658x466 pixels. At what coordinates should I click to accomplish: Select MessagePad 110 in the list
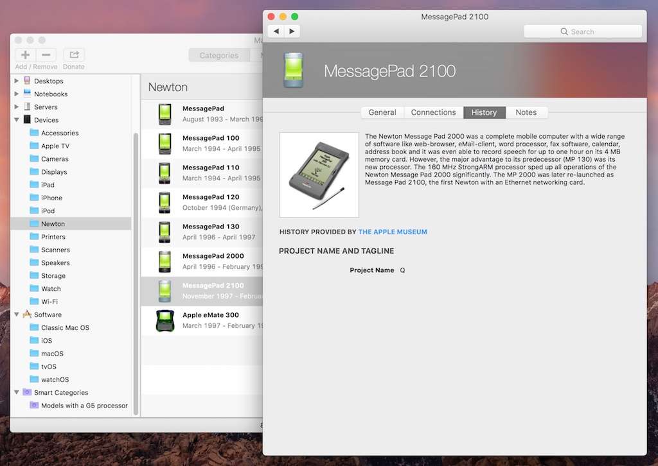point(202,173)
